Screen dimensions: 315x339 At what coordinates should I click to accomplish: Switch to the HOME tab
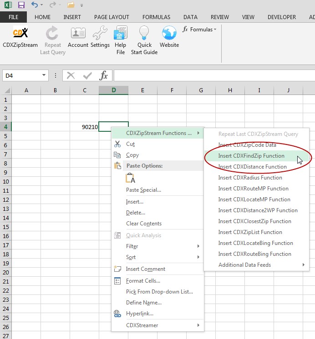coord(42,17)
